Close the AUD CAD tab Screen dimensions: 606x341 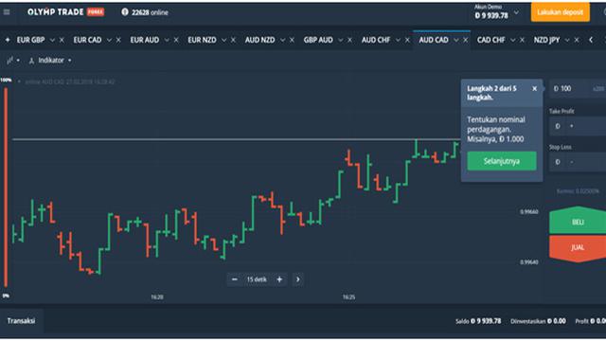tap(465, 40)
